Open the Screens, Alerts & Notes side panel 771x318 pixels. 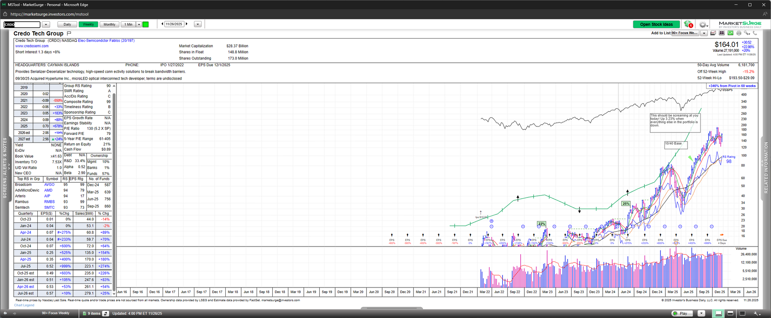pos(5,168)
